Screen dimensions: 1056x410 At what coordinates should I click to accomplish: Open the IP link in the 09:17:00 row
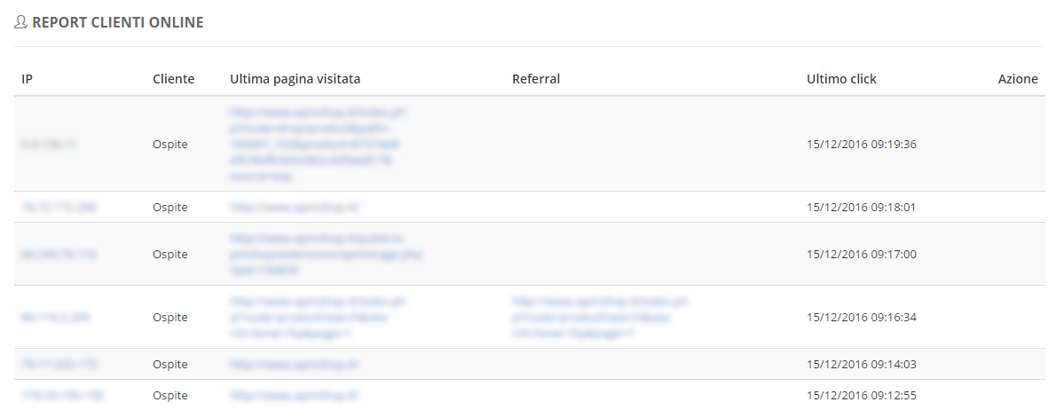(x=59, y=255)
